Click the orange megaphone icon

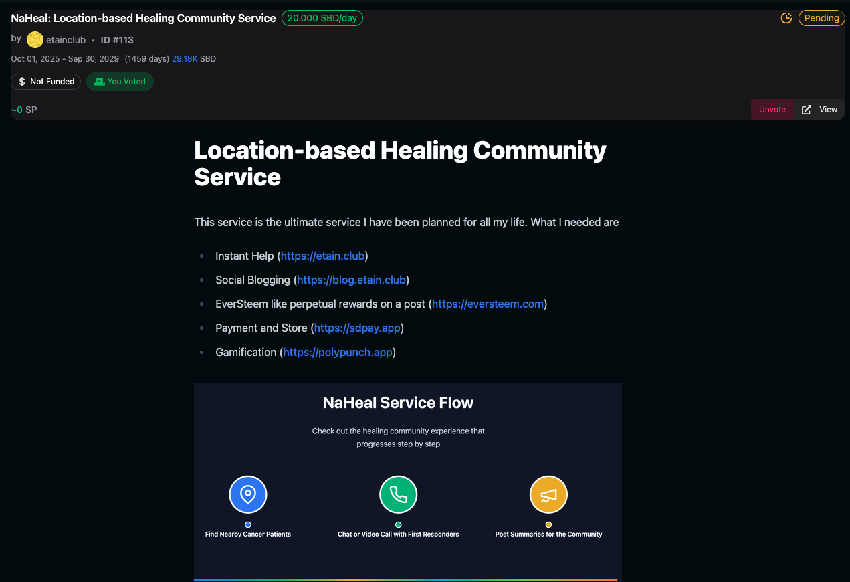tap(548, 495)
